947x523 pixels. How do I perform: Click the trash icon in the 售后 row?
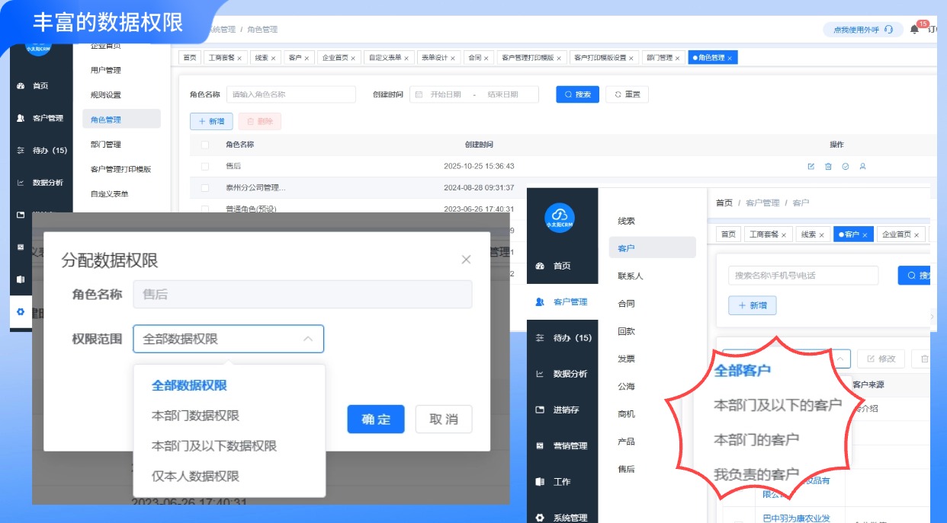(x=828, y=166)
